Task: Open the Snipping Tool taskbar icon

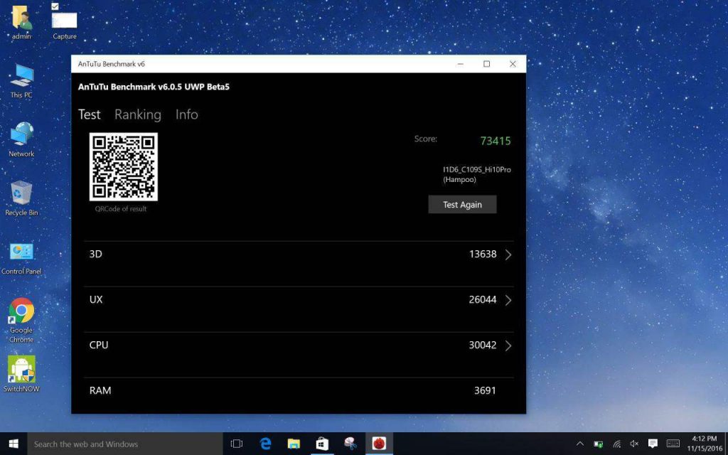Action: point(350,444)
